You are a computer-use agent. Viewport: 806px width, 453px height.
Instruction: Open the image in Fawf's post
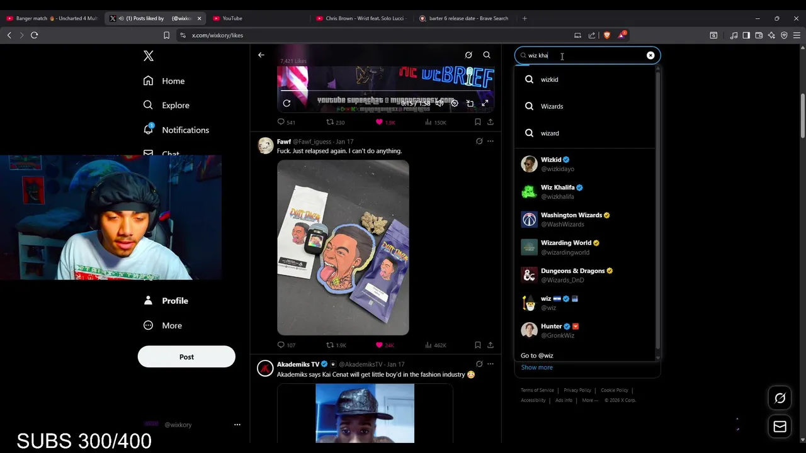pos(343,248)
